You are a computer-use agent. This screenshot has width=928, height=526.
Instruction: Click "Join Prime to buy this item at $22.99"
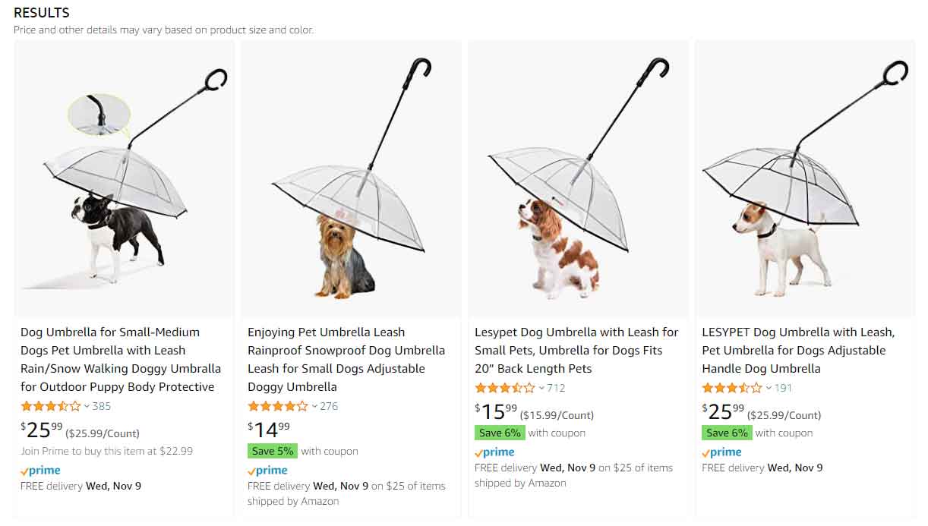[x=106, y=451]
